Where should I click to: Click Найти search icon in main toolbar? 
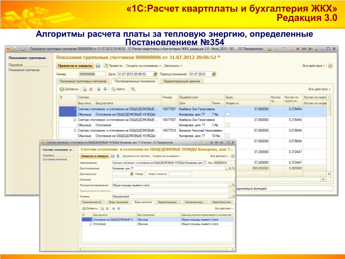(x=113, y=89)
